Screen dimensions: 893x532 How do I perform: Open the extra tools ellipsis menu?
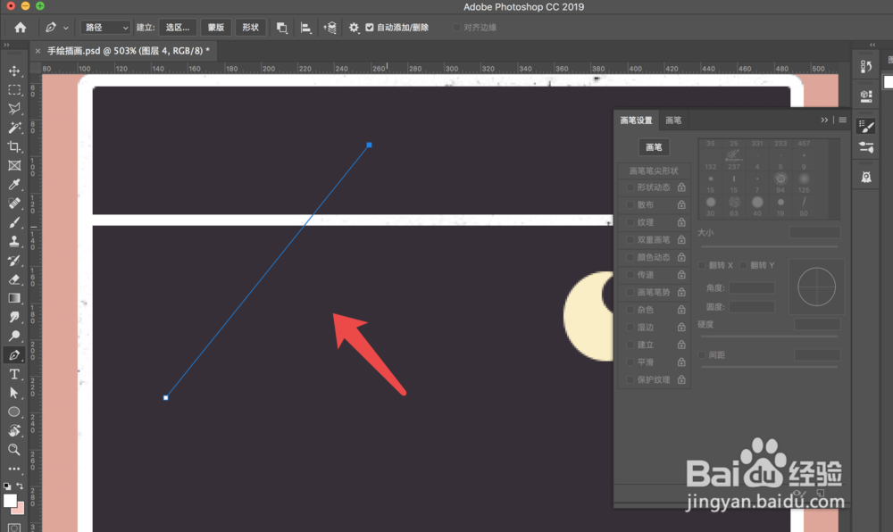[14, 469]
